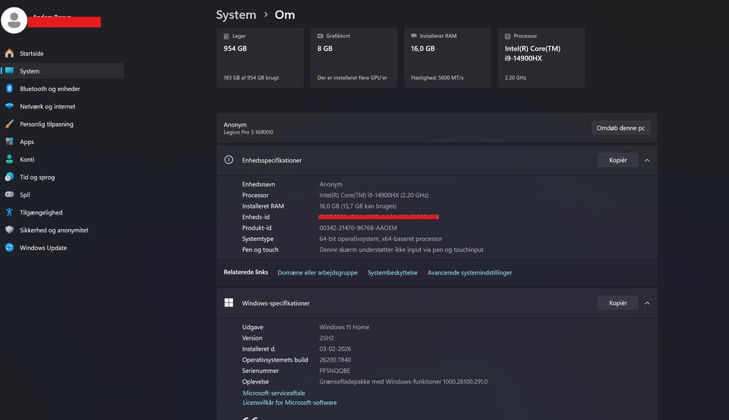The image size is (729, 420).
Task: Open Licensvilkår for Microsoft-software link
Action: click(289, 403)
